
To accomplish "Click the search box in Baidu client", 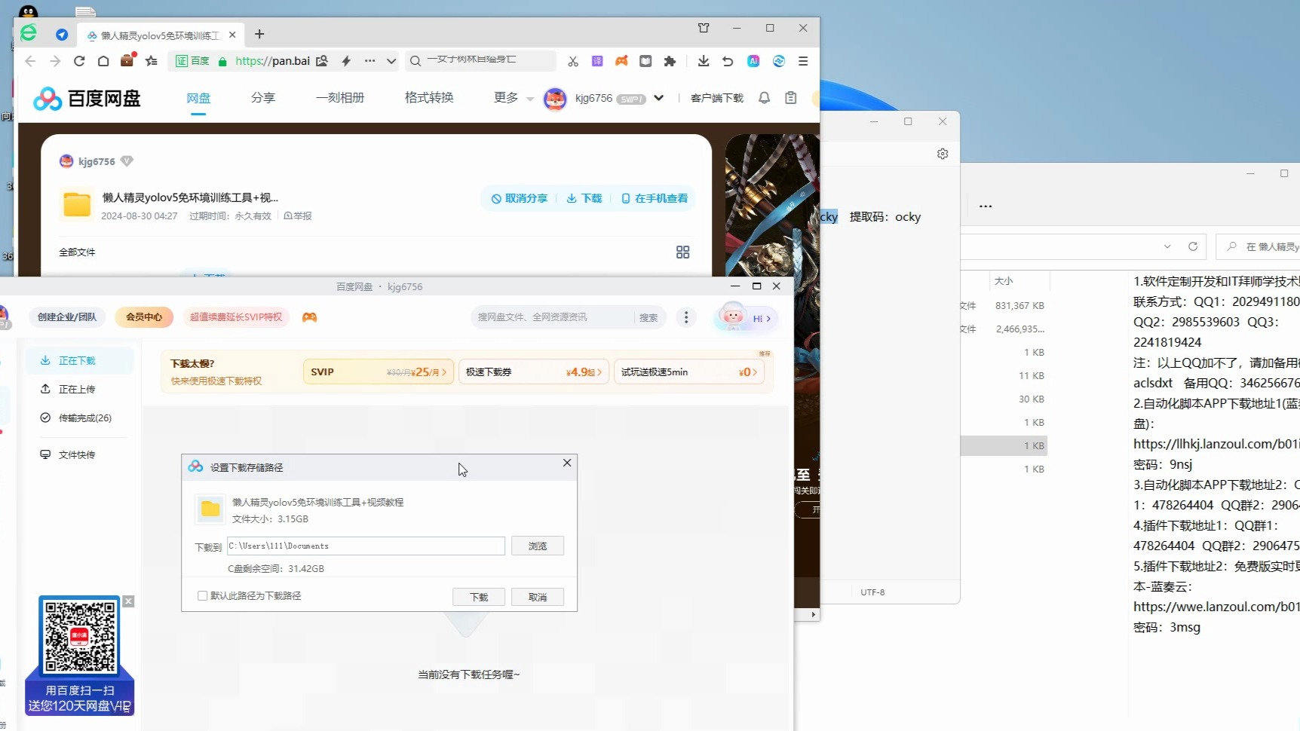I will click(554, 317).
